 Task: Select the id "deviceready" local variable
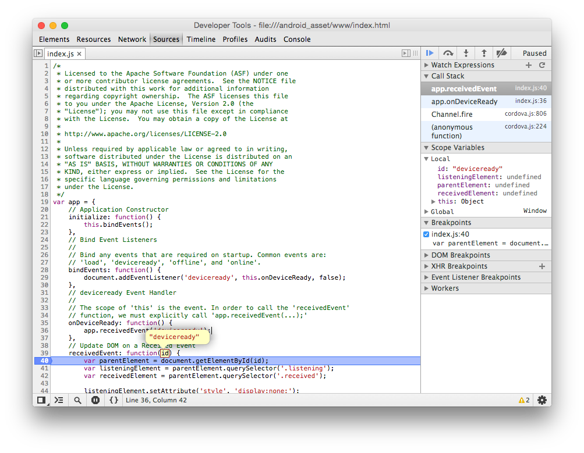click(x=470, y=169)
